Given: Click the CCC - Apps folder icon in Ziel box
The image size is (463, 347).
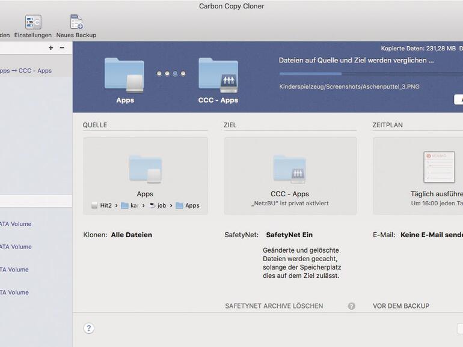Looking at the screenshot, I should 290,168.
